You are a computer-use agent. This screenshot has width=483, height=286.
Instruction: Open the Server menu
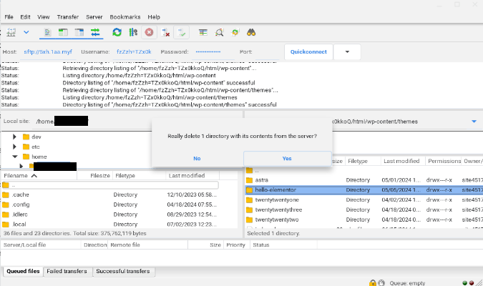coord(94,17)
